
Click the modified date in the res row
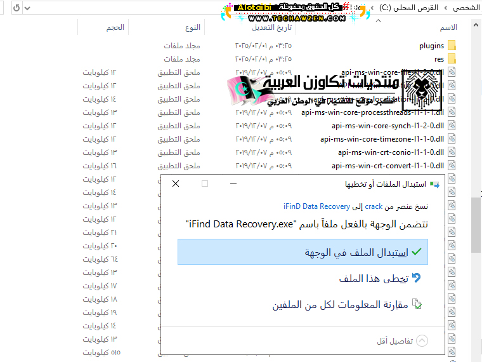click(x=263, y=59)
